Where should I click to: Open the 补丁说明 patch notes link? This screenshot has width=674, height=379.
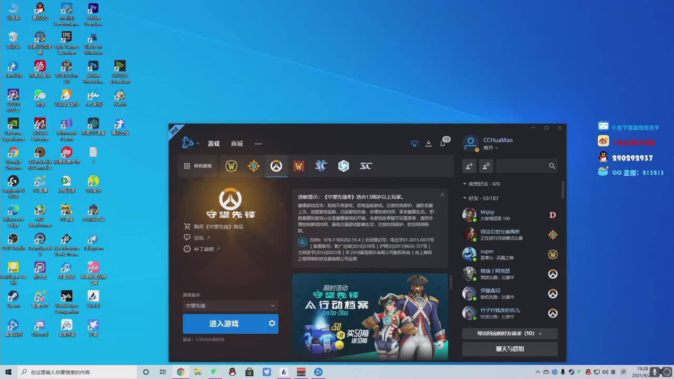point(202,249)
